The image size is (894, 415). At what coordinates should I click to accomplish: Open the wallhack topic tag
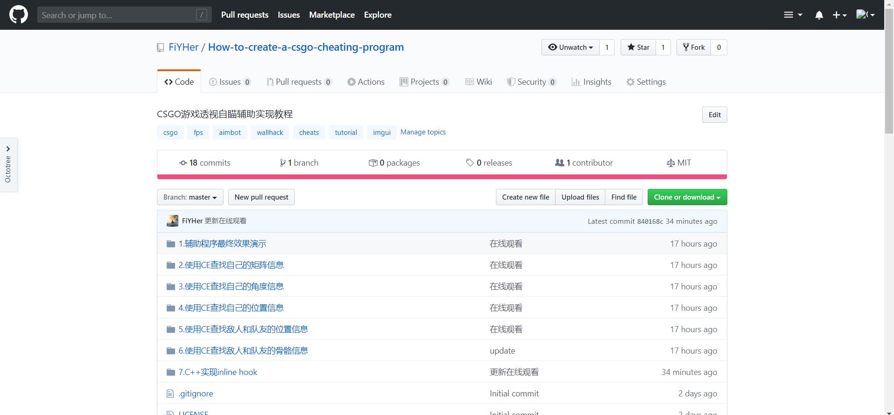coord(270,132)
